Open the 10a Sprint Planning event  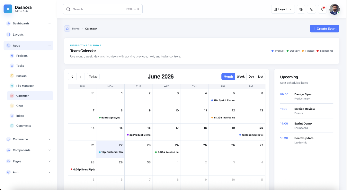(x=223, y=100)
